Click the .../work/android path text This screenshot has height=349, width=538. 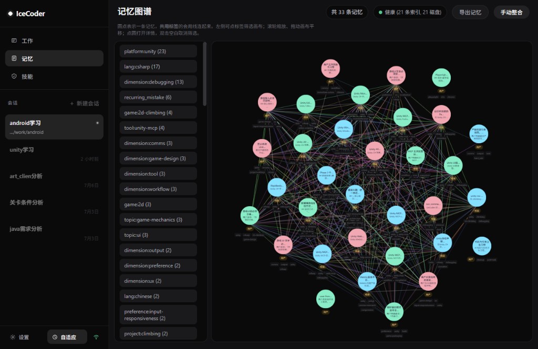(x=26, y=132)
